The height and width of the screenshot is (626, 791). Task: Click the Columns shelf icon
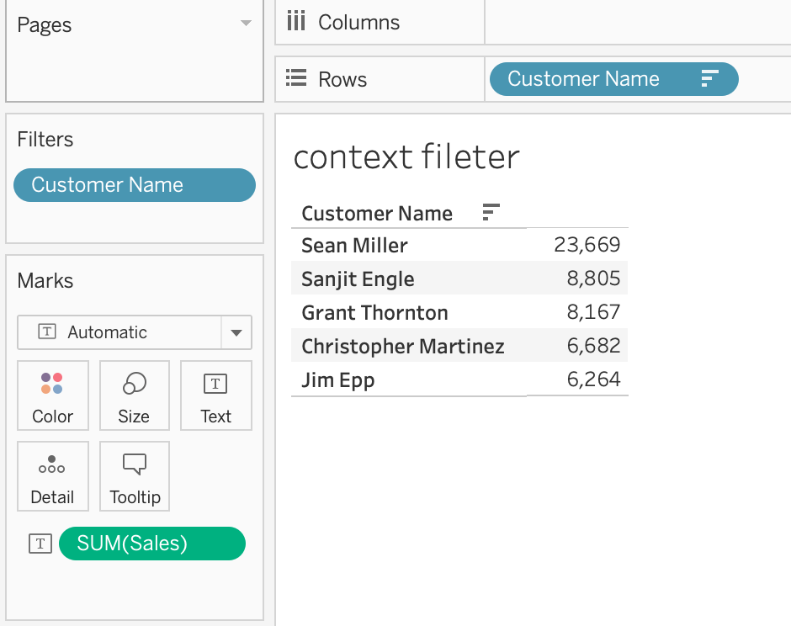(296, 22)
